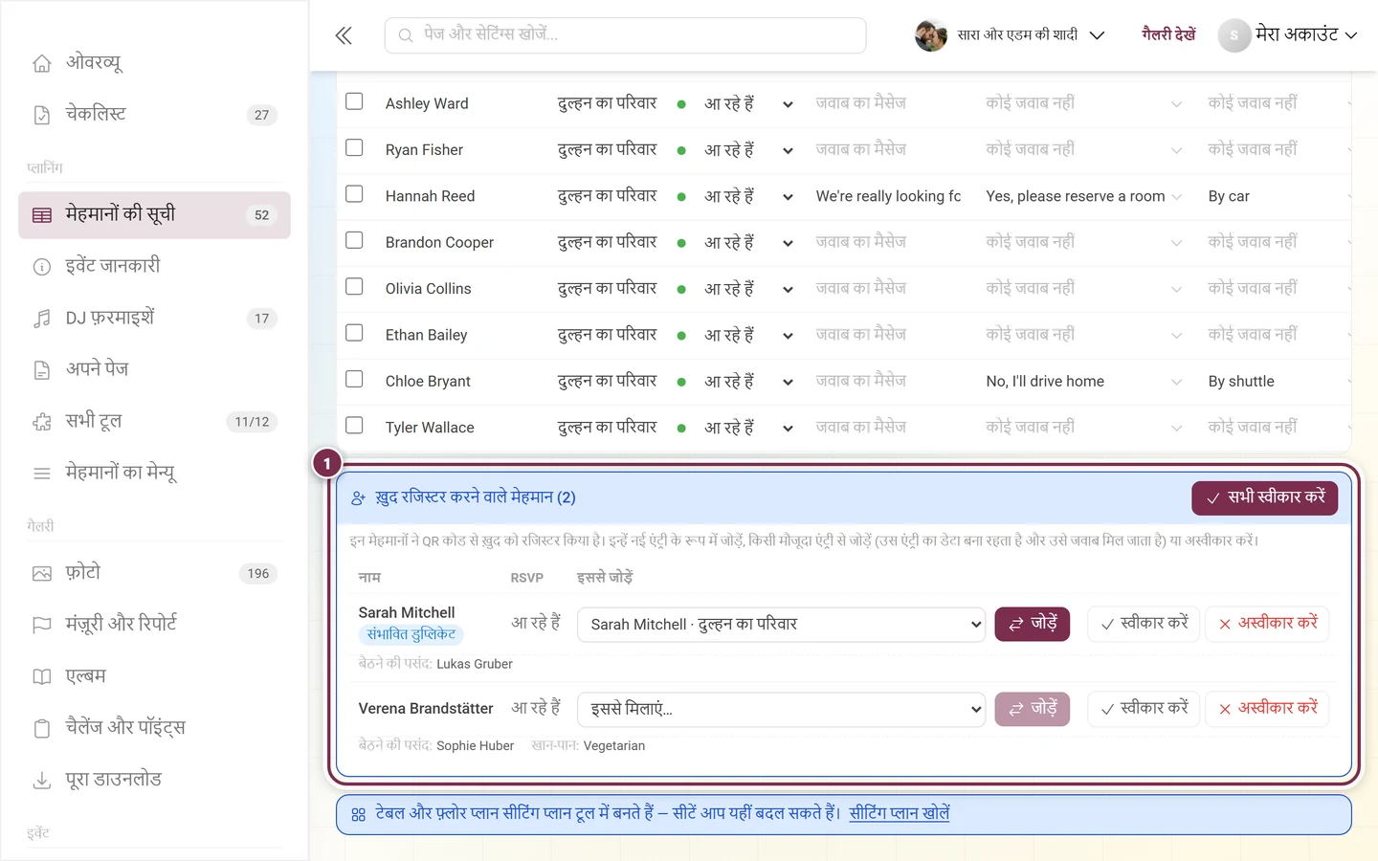This screenshot has width=1378, height=861.
Task: Click the download icon beside पूरा डाउनलोड
Action: point(42,781)
